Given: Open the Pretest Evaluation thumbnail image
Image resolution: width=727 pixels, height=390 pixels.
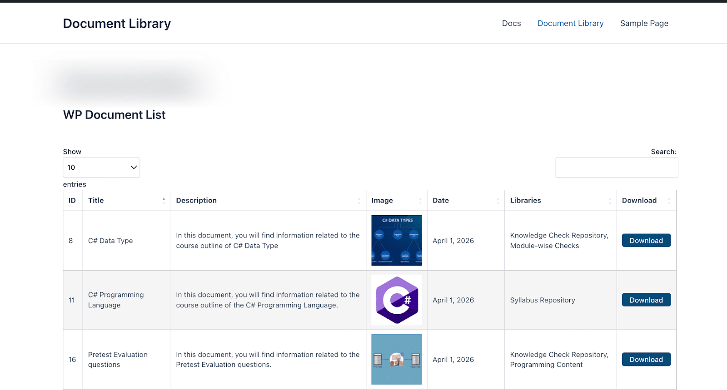Looking at the screenshot, I should [397, 359].
